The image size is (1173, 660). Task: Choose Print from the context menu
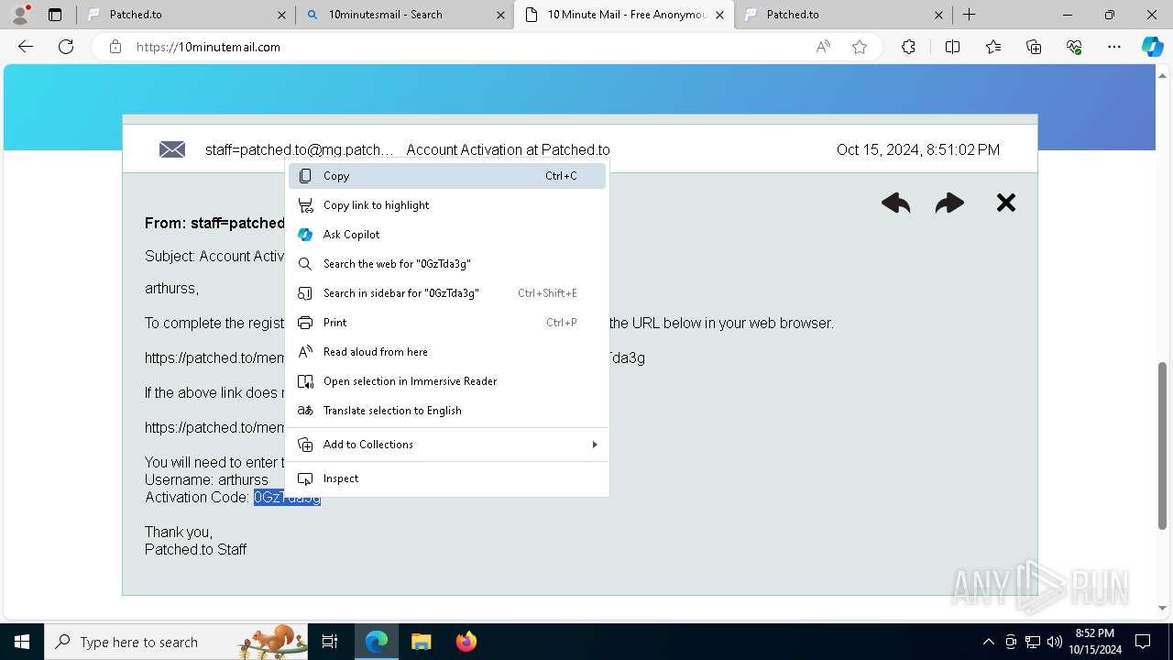tap(447, 323)
